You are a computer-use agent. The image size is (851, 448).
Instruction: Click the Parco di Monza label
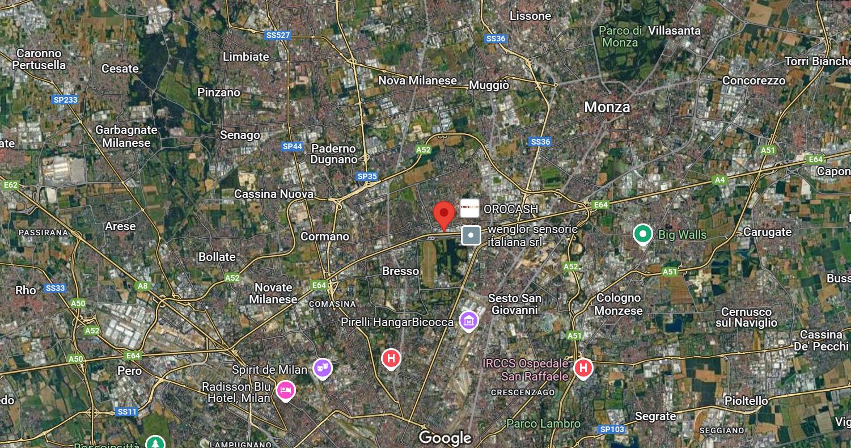click(620, 36)
